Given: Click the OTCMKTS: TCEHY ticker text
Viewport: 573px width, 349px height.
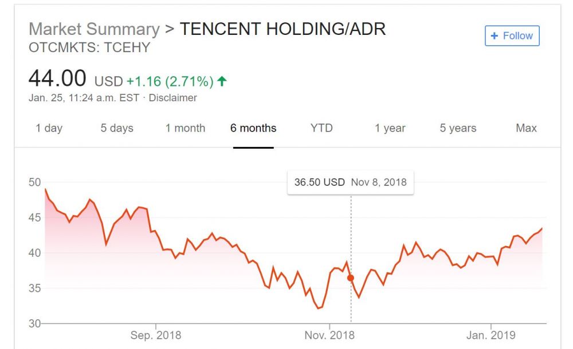Looking at the screenshot, I should tap(89, 48).
